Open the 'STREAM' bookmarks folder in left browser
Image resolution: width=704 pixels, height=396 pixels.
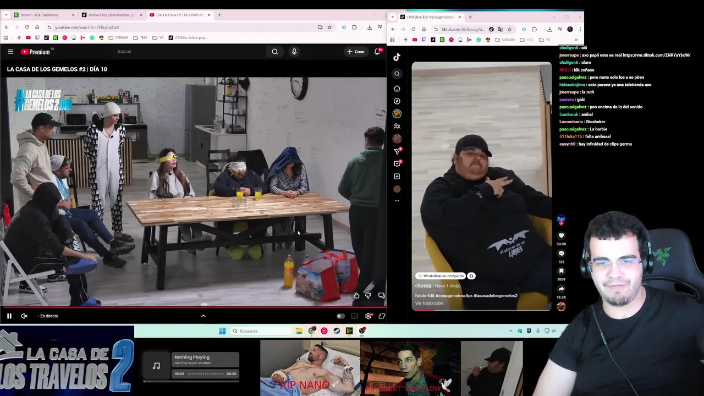[118, 38]
